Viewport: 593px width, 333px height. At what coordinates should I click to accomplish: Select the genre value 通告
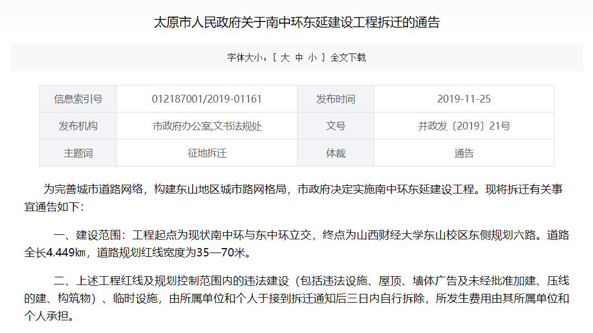463,152
